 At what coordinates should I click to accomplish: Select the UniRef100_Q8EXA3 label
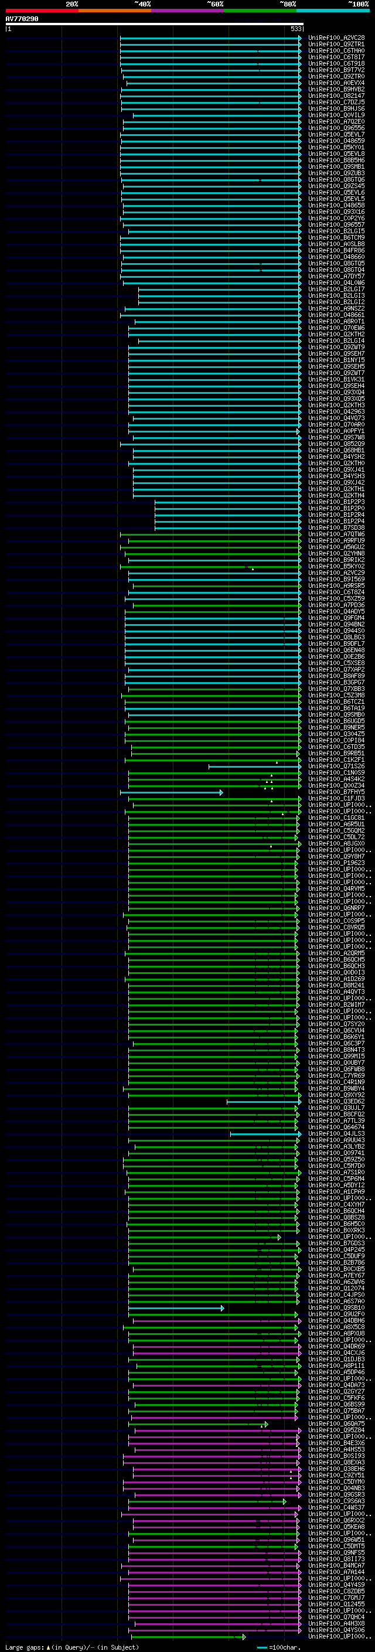pos(336,1462)
